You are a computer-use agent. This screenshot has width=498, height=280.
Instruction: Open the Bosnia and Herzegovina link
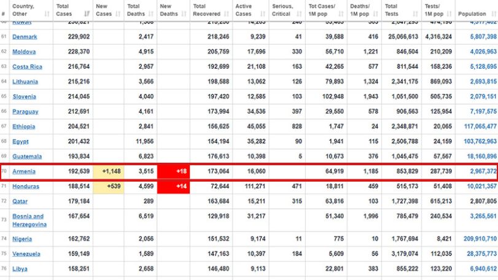tap(29, 220)
